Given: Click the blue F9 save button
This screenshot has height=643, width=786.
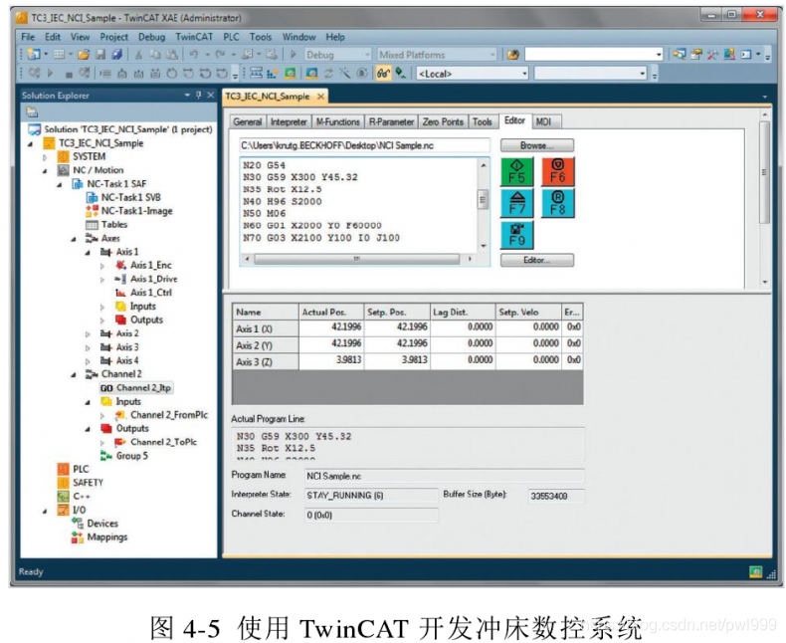Looking at the screenshot, I should tap(516, 234).
